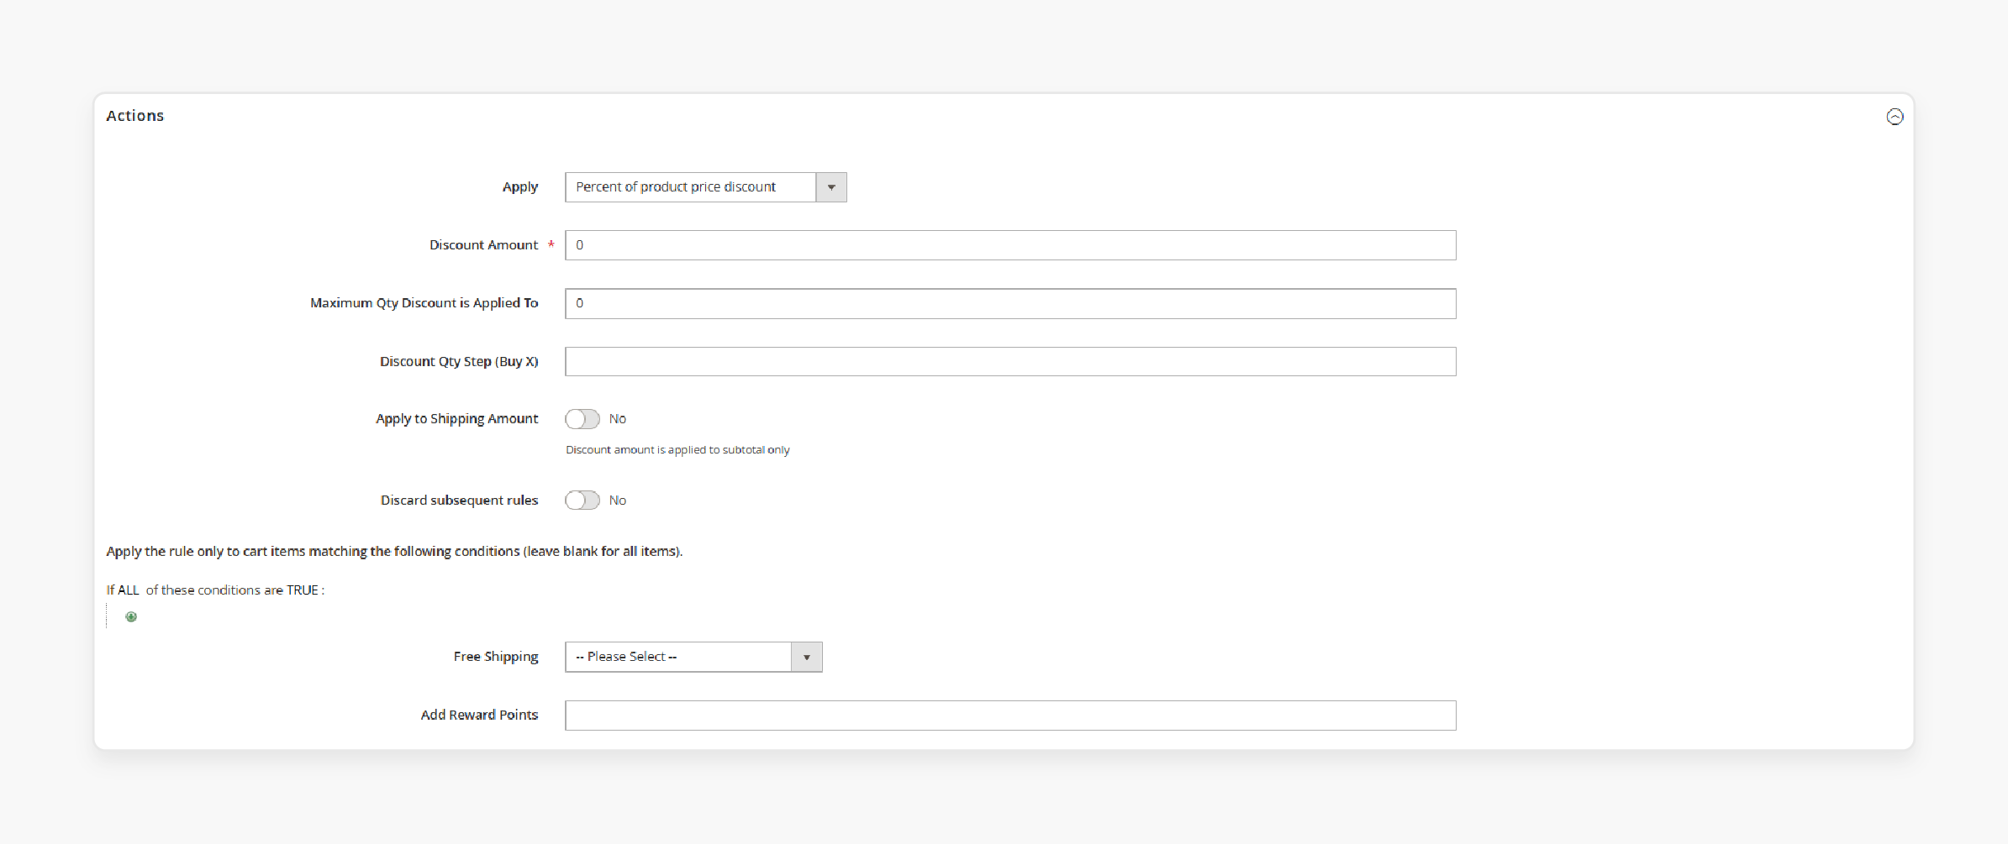Select Percent of product price discount option
This screenshot has width=2008, height=844.
689,186
